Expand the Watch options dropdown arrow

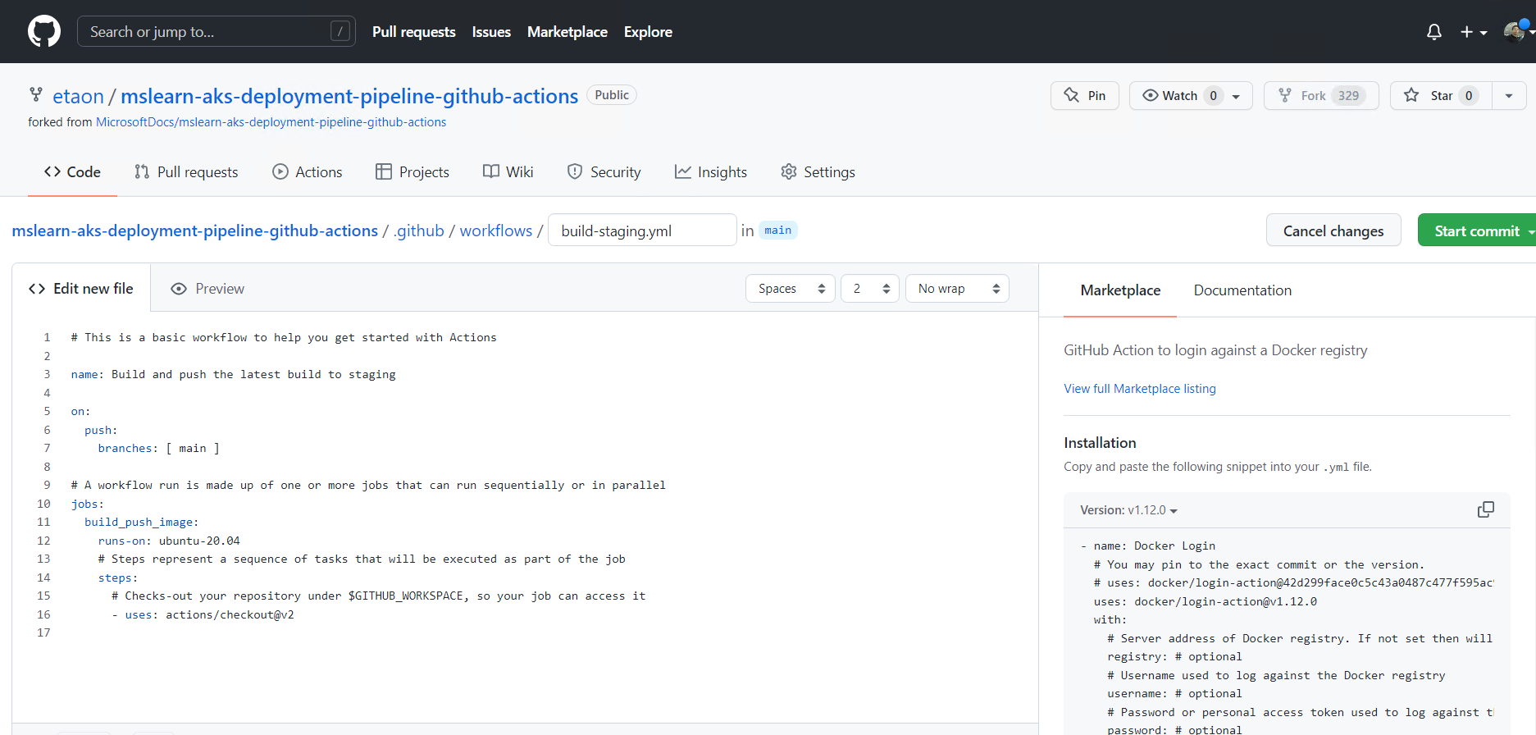(1237, 96)
